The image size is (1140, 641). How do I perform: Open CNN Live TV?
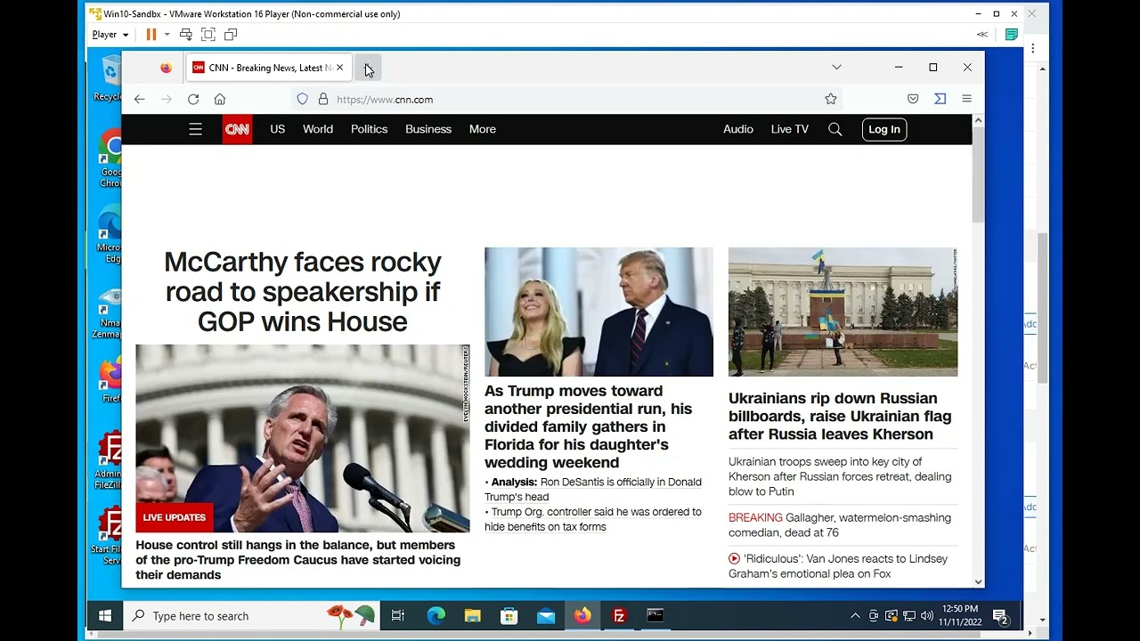click(x=790, y=129)
